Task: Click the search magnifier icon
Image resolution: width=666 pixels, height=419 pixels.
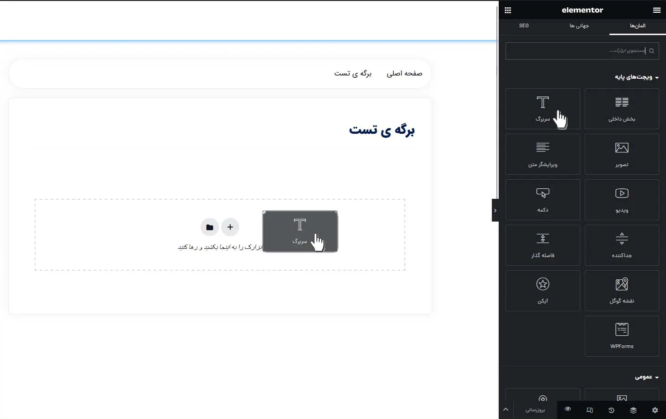Action: pyautogui.click(x=651, y=51)
